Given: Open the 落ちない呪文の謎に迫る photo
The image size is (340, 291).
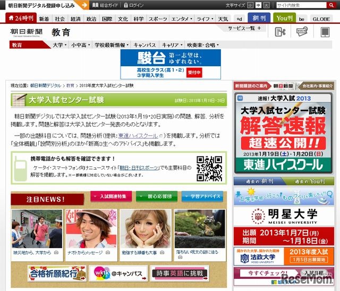Looking at the screenshot, I should (200, 228).
